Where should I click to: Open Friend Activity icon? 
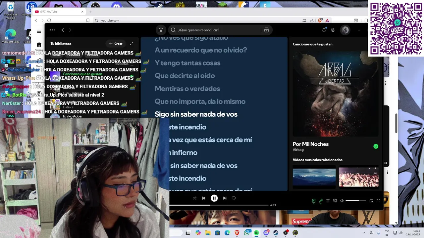333,30
